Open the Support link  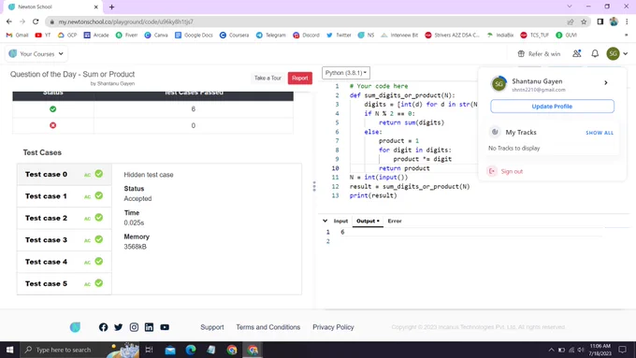(x=211, y=327)
